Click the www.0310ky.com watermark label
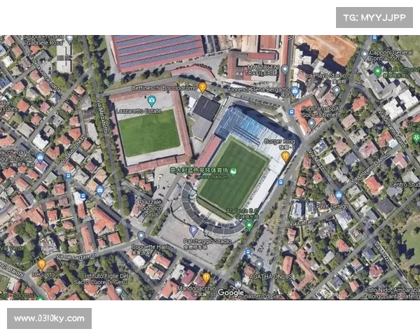 49,318
